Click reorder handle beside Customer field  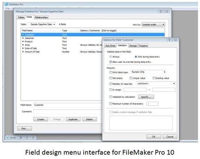point(23,35)
